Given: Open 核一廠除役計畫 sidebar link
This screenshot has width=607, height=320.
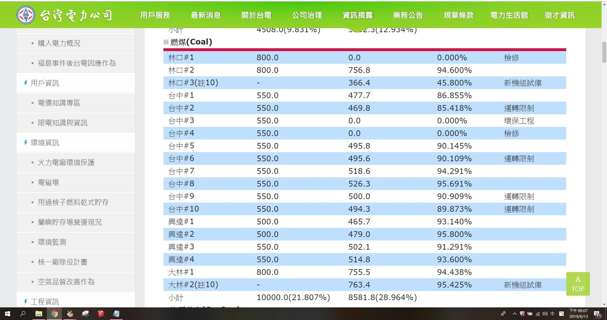Looking at the screenshot, I should (63, 262).
